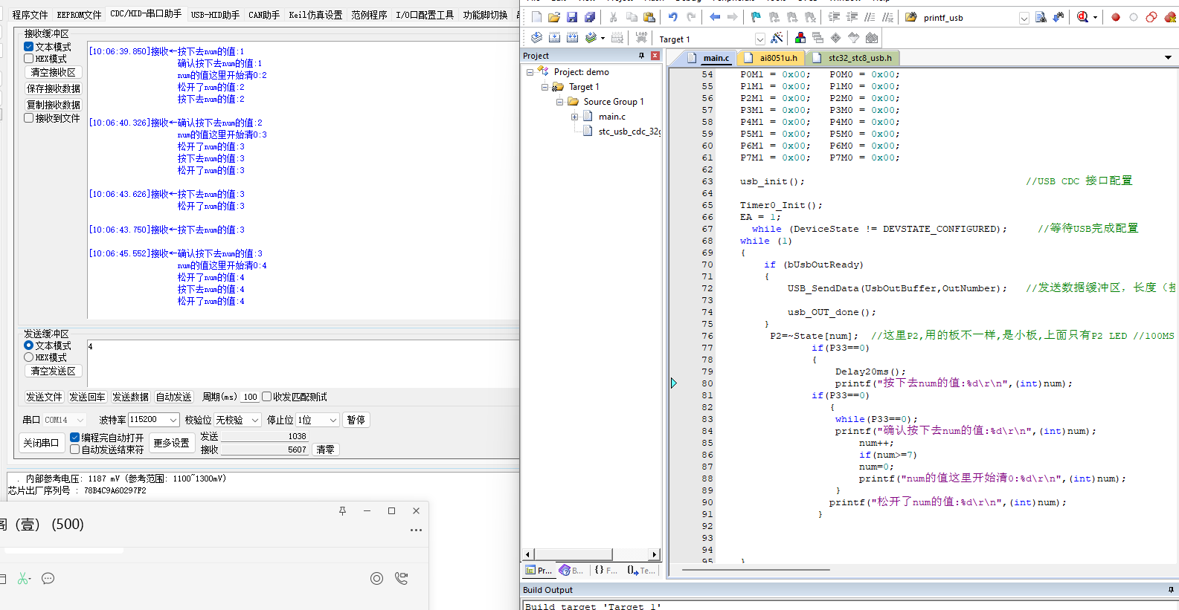Toggle 接收到文件 checkbox
The image size is (1179, 610).
29,118
